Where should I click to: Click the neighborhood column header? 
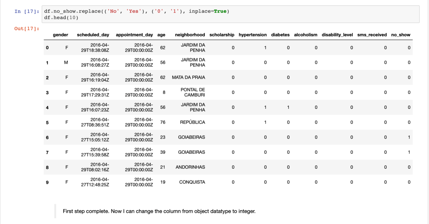pyautogui.click(x=190, y=35)
